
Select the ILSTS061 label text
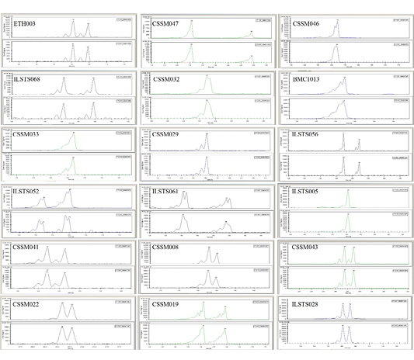(x=165, y=191)
